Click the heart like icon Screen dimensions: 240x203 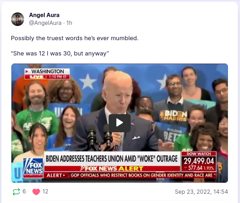36,192
